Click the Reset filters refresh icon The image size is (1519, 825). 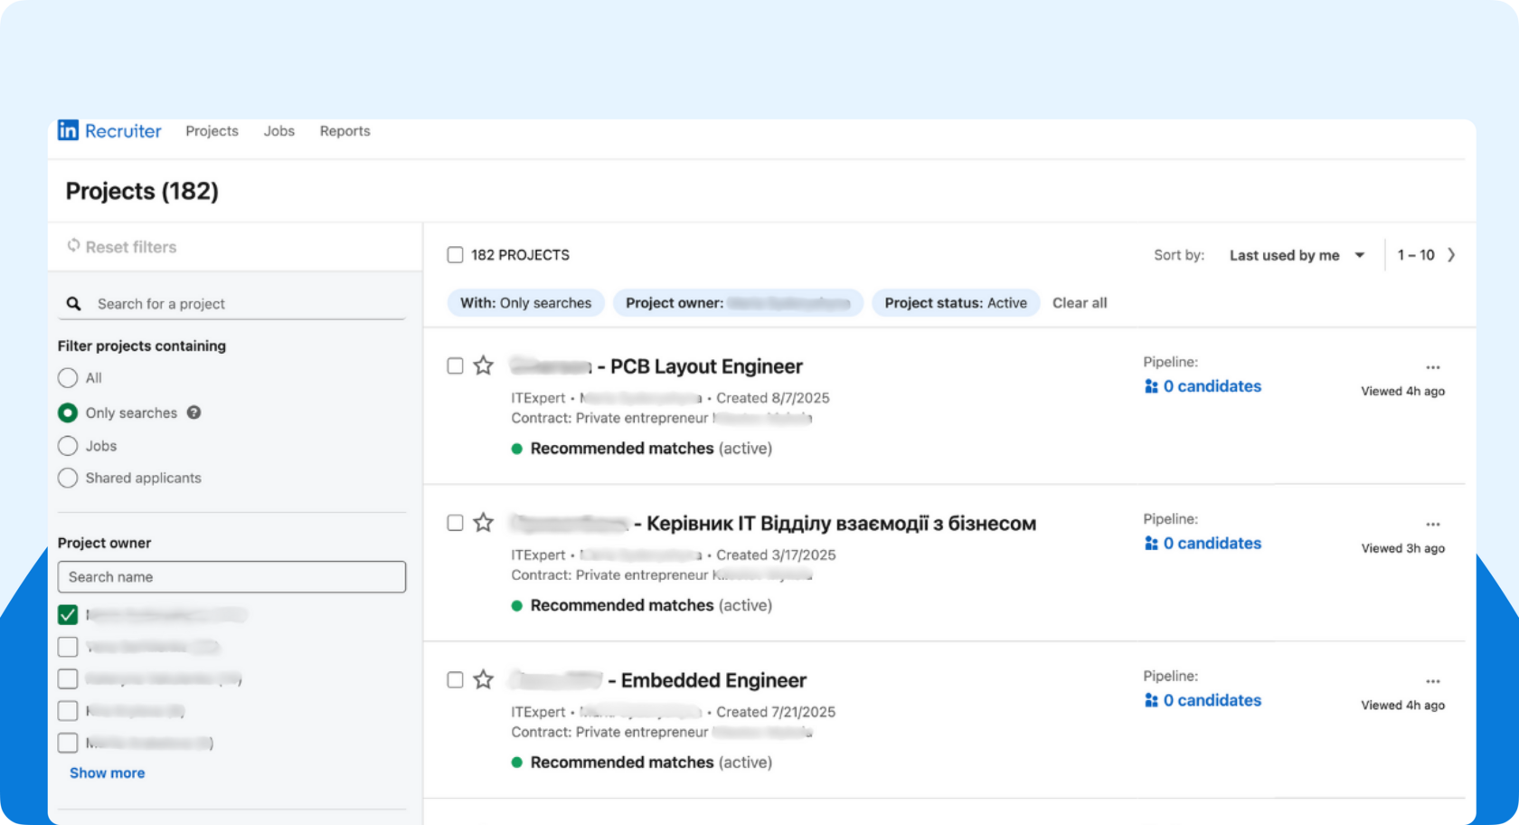click(73, 246)
